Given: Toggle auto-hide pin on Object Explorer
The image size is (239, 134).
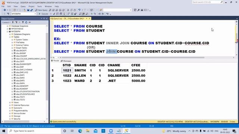Looking at the screenshot, I should pyautogui.click(x=44, y=19).
